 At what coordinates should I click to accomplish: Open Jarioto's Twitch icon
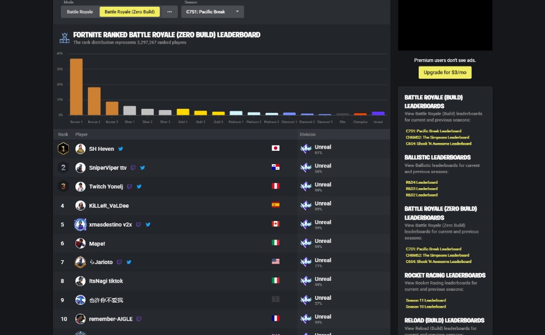tap(120, 262)
